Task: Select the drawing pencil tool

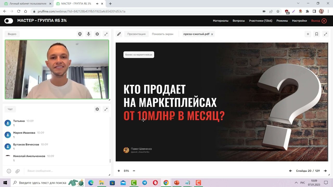Action: coord(119,34)
